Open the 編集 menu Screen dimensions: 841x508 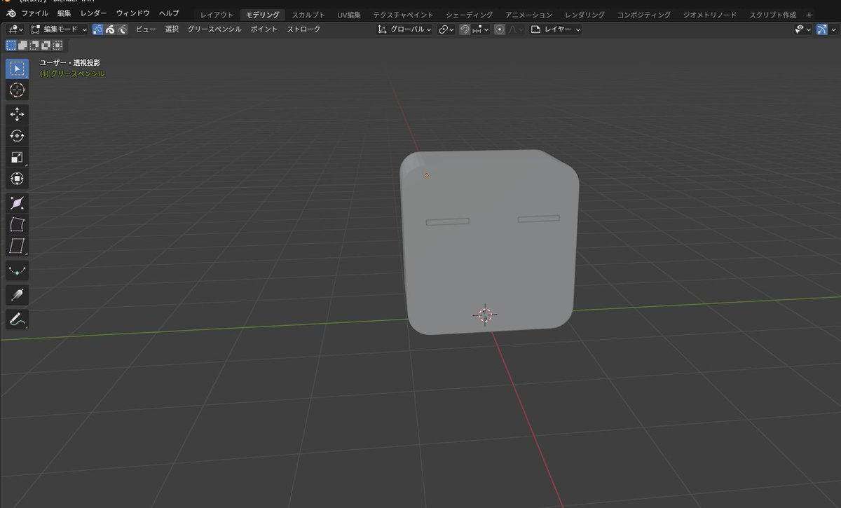tap(64, 13)
